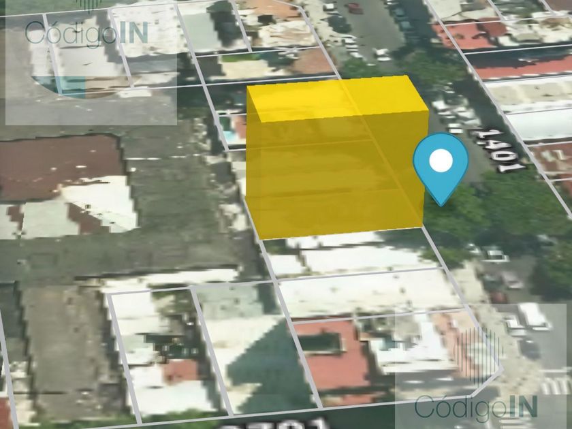Click the curved blue shape in top-left parcel
Screen dimensions: 572x429
point(60,87)
